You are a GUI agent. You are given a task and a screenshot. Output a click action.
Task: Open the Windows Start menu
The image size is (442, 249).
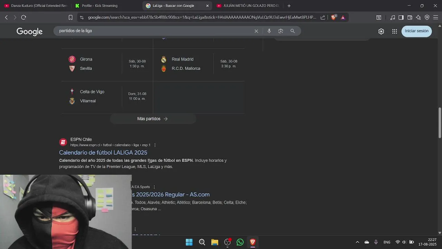tap(189, 242)
